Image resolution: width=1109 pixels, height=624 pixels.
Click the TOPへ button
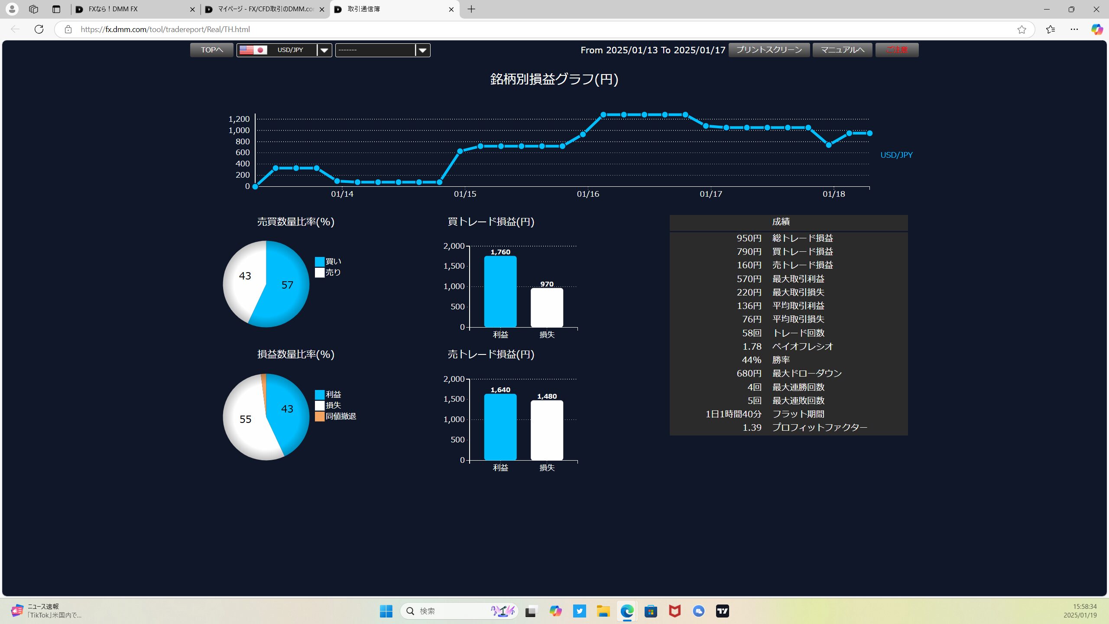(211, 50)
